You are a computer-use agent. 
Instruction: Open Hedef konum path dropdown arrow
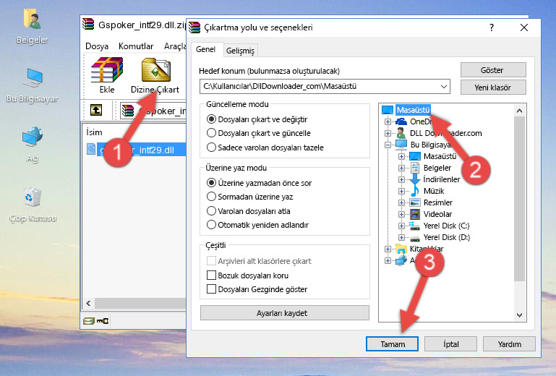click(444, 86)
